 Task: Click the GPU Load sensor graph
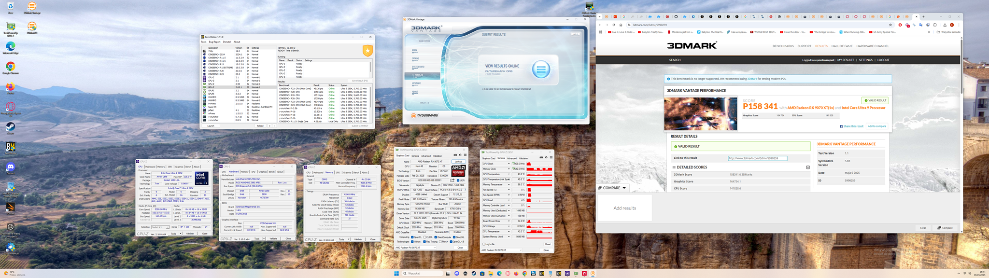pyautogui.click(x=539, y=200)
